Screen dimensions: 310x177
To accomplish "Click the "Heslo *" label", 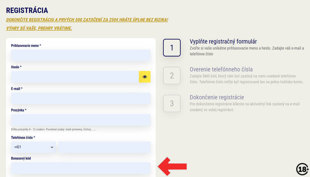I will click(16, 67).
